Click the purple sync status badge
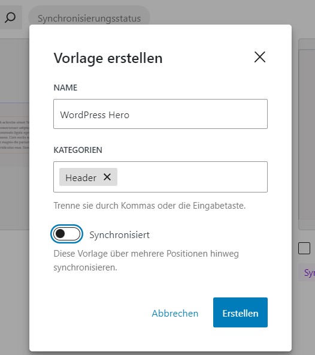Image resolution: width=315 pixels, height=355 pixels. (307, 272)
